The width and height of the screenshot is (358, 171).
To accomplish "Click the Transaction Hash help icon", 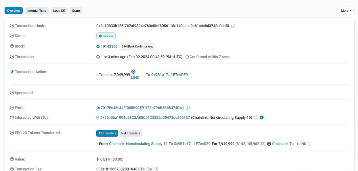I will pos(12,26).
